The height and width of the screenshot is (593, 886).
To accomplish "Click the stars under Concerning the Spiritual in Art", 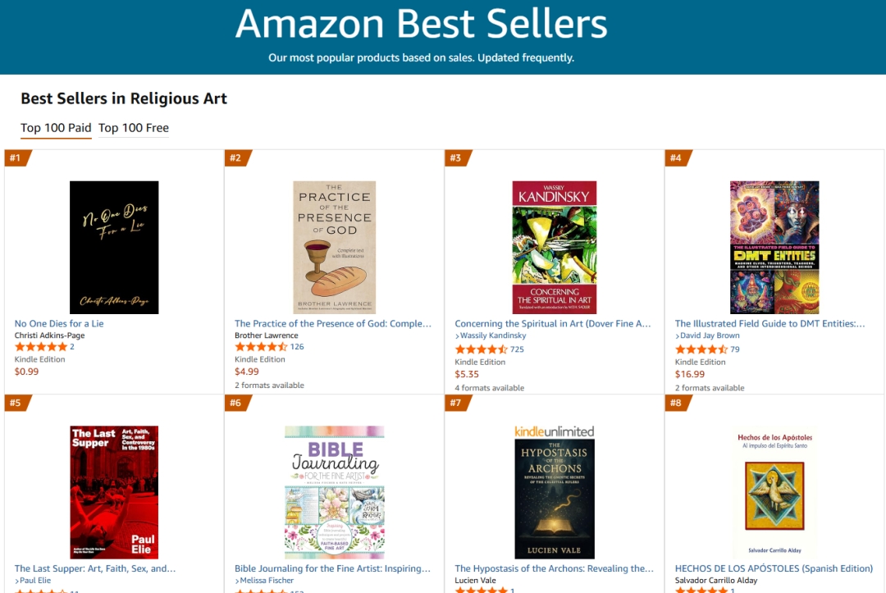I will click(481, 349).
